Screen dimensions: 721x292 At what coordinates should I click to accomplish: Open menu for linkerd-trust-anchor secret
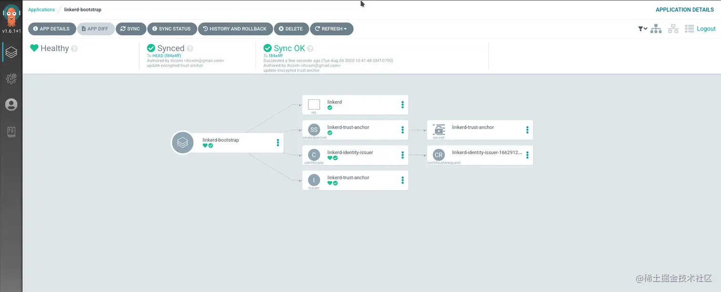tap(527, 130)
